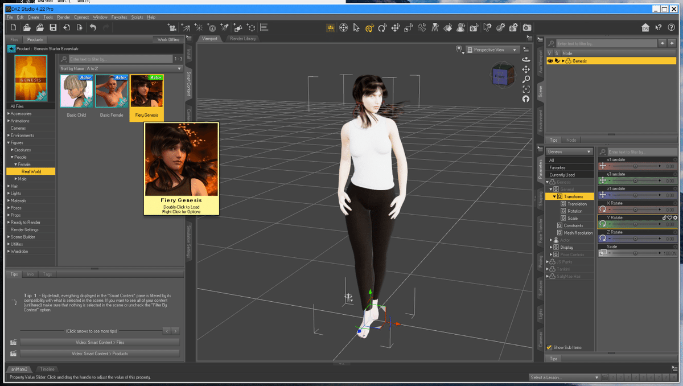
Task: Click the DS home icon in toolbar
Action: coord(645,27)
